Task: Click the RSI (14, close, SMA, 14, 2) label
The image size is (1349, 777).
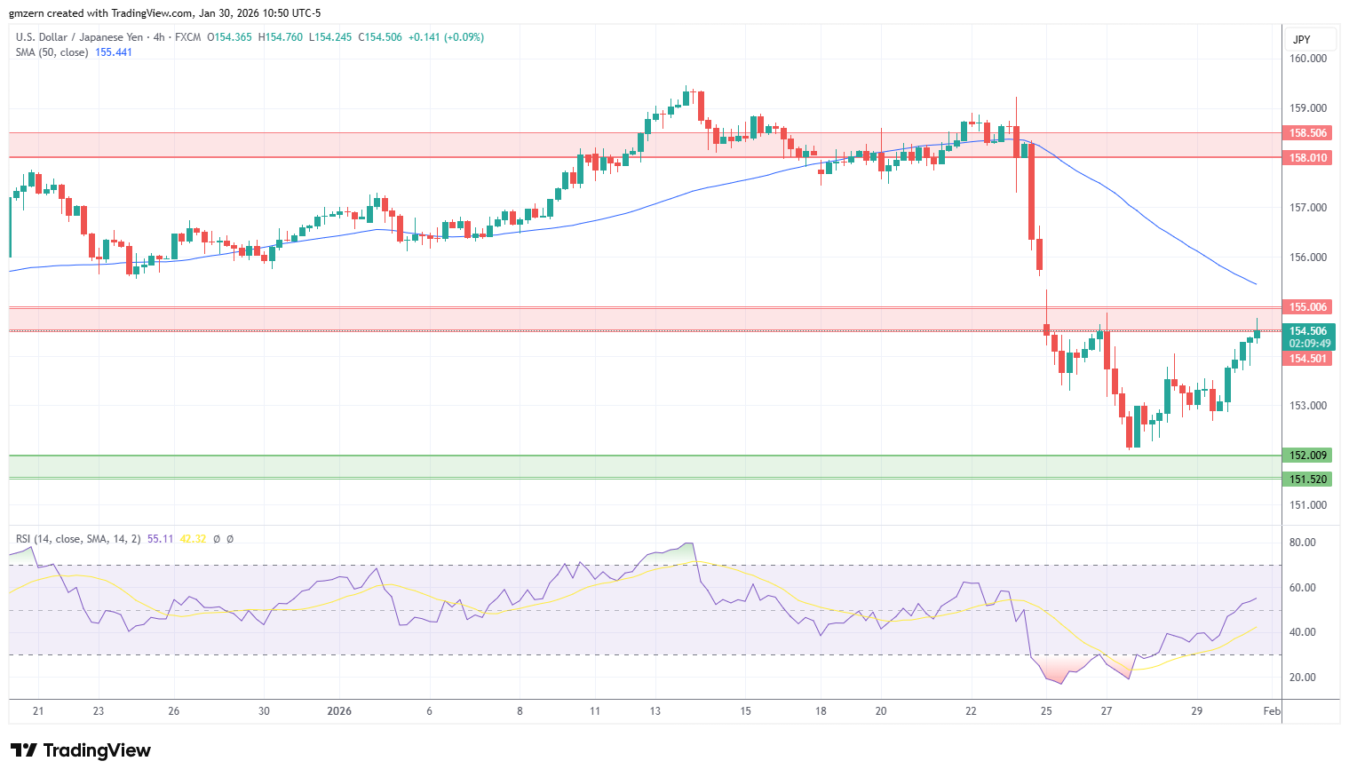Action: (x=78, y=539)
